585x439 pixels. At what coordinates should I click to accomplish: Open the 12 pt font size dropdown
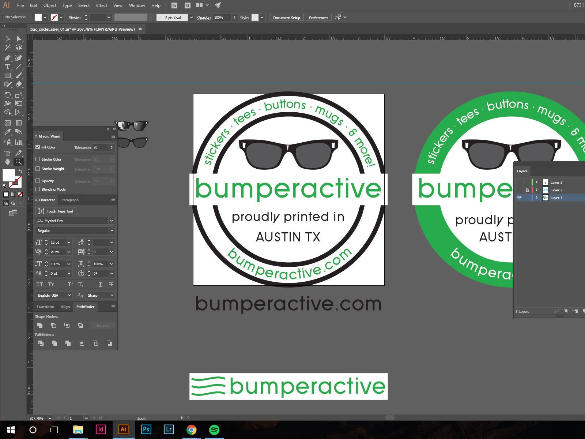pos(69,242)
